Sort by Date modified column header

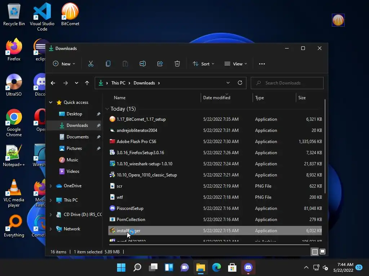tap(217, 98)
